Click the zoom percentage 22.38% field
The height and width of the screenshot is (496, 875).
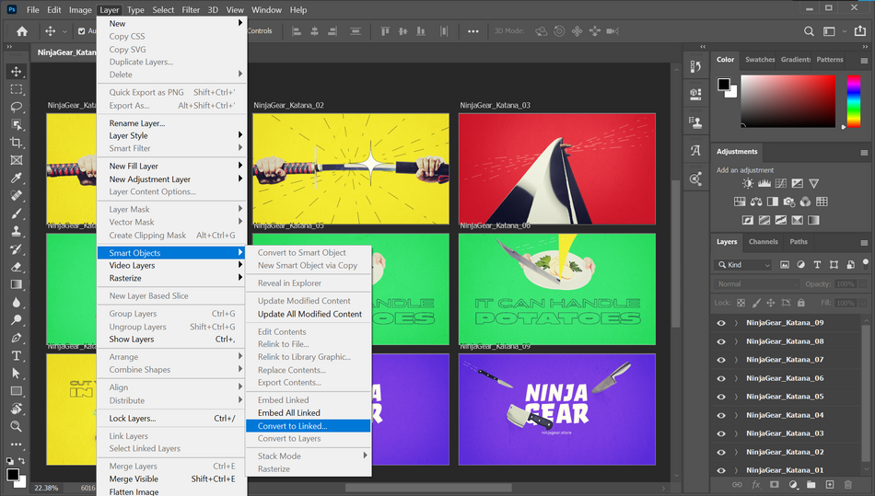pyautogui.click(x=46, y=488)
